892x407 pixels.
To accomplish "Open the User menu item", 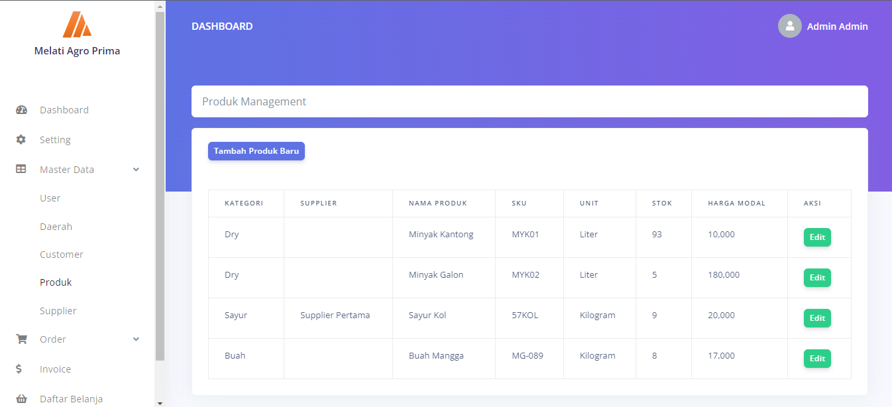I will [x=50, y=198].
